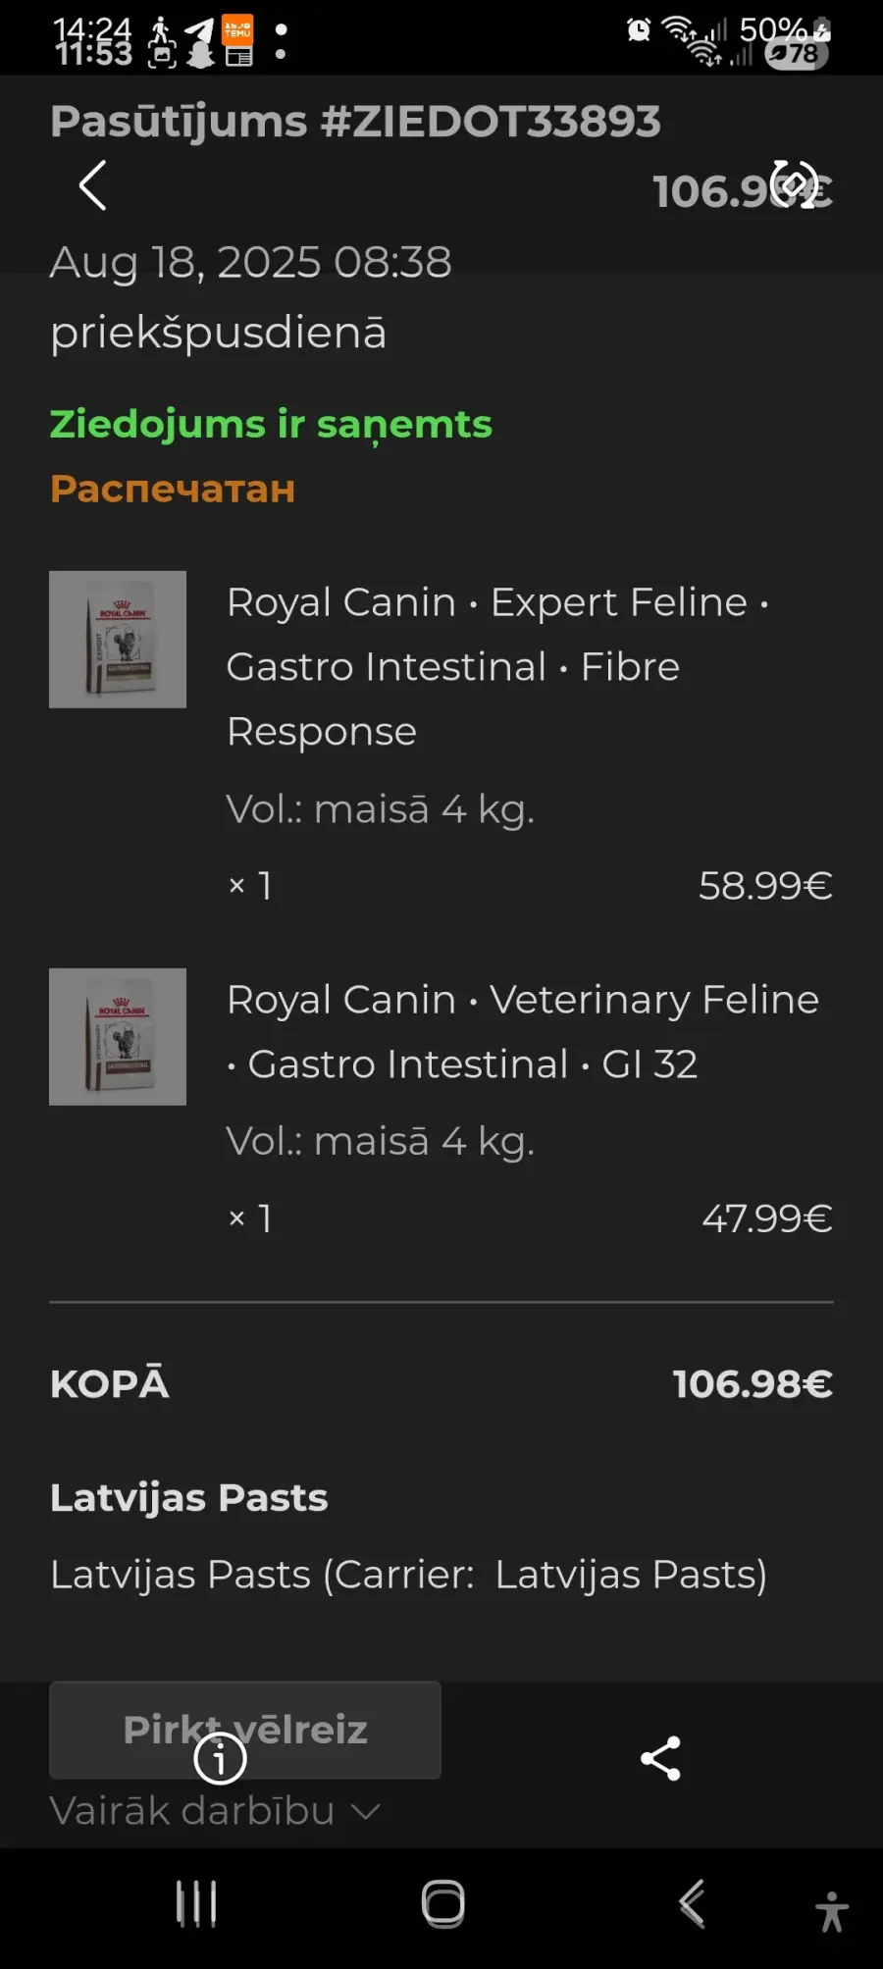Screen dimensions: 883x1969
Task: Open the Fibre Response product thumbnail
Action: click(118, 640)
